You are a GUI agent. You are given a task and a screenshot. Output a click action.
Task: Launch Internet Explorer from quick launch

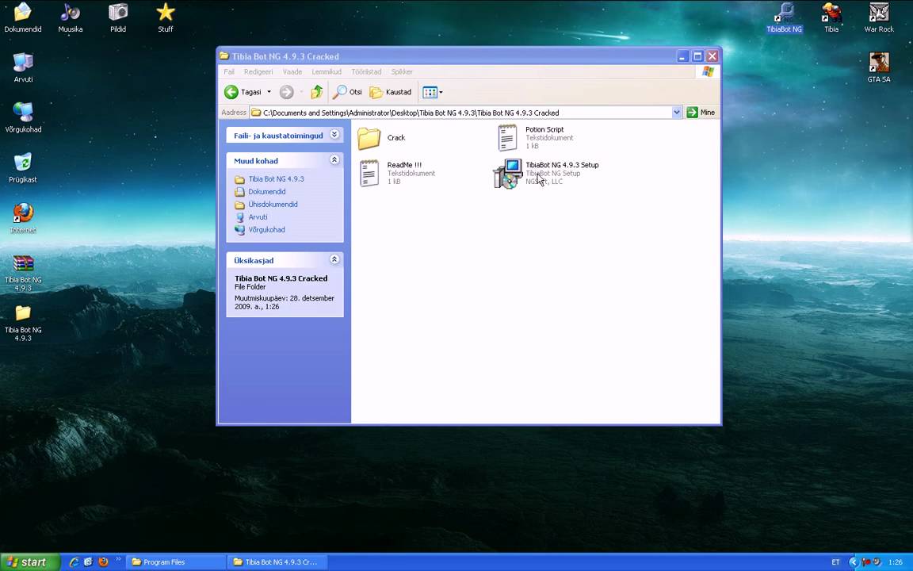pos(74,562)
